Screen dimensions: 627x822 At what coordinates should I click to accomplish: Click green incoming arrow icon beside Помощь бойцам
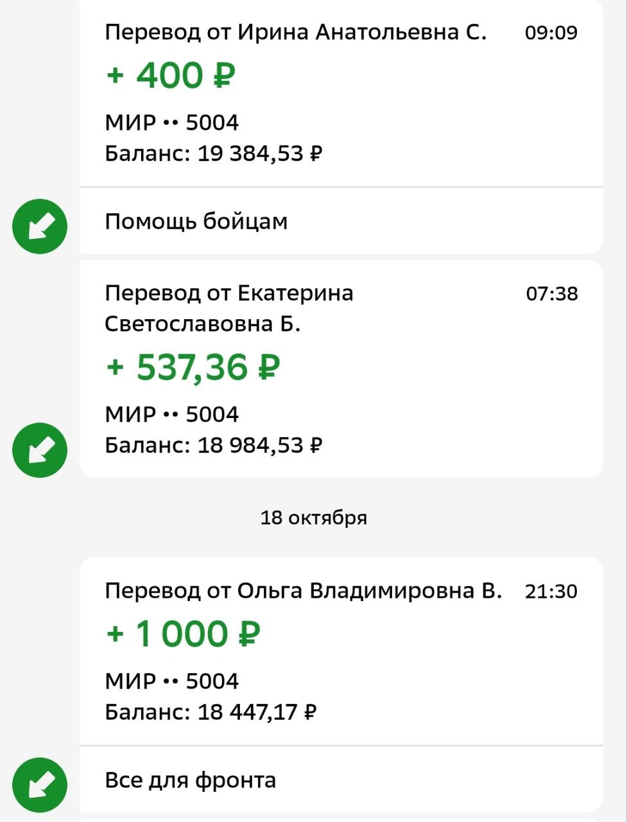coord(40,227)
